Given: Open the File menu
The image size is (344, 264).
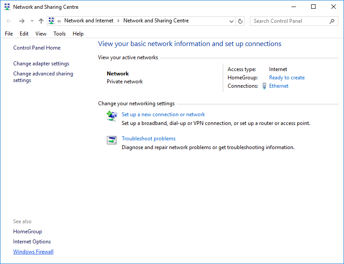Looking at the screenshot, I should point(9,34).
